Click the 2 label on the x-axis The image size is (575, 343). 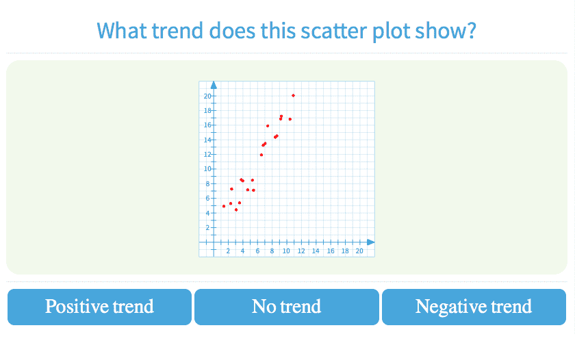point(229,251)
